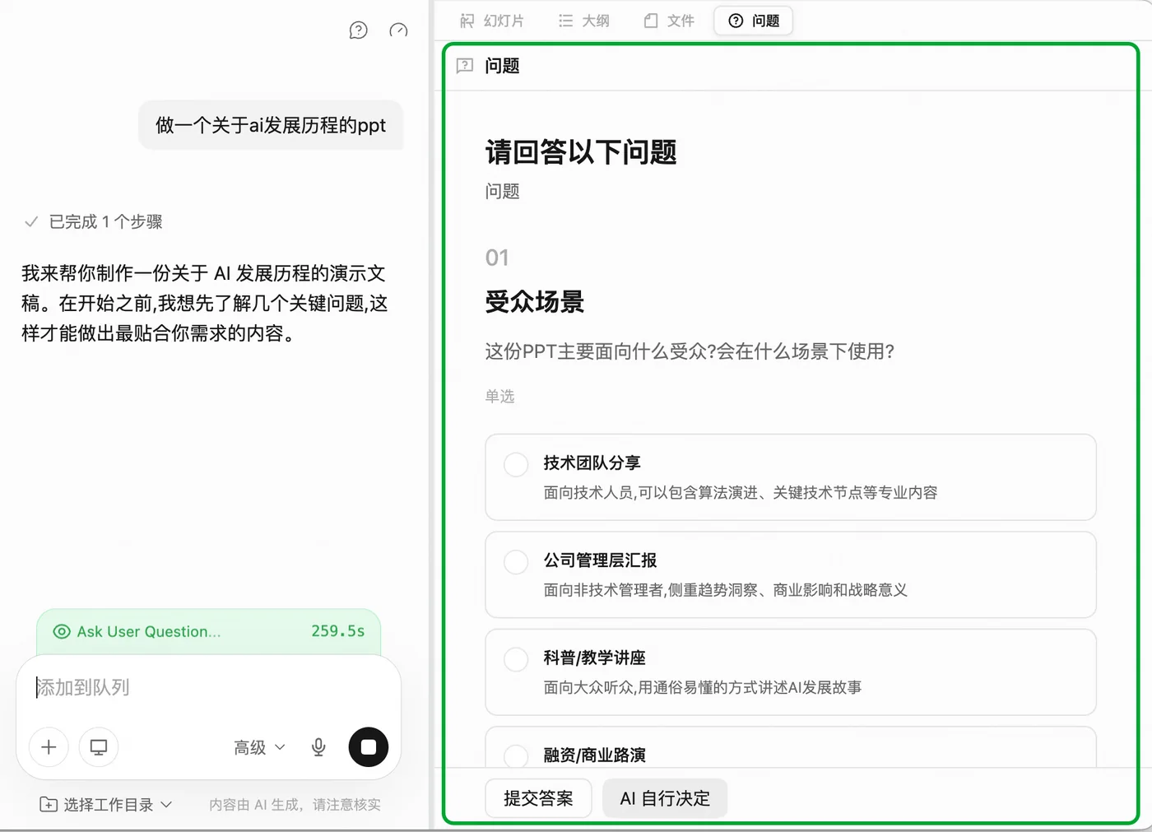Screen dimensions: 1152x832
Task: Select the 公司管理层汇报 radio option
Action: coord(516,562)
